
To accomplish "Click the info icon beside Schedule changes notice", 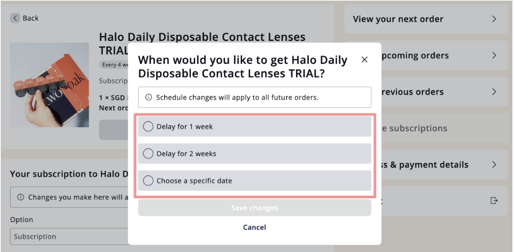I will [148, 97].
